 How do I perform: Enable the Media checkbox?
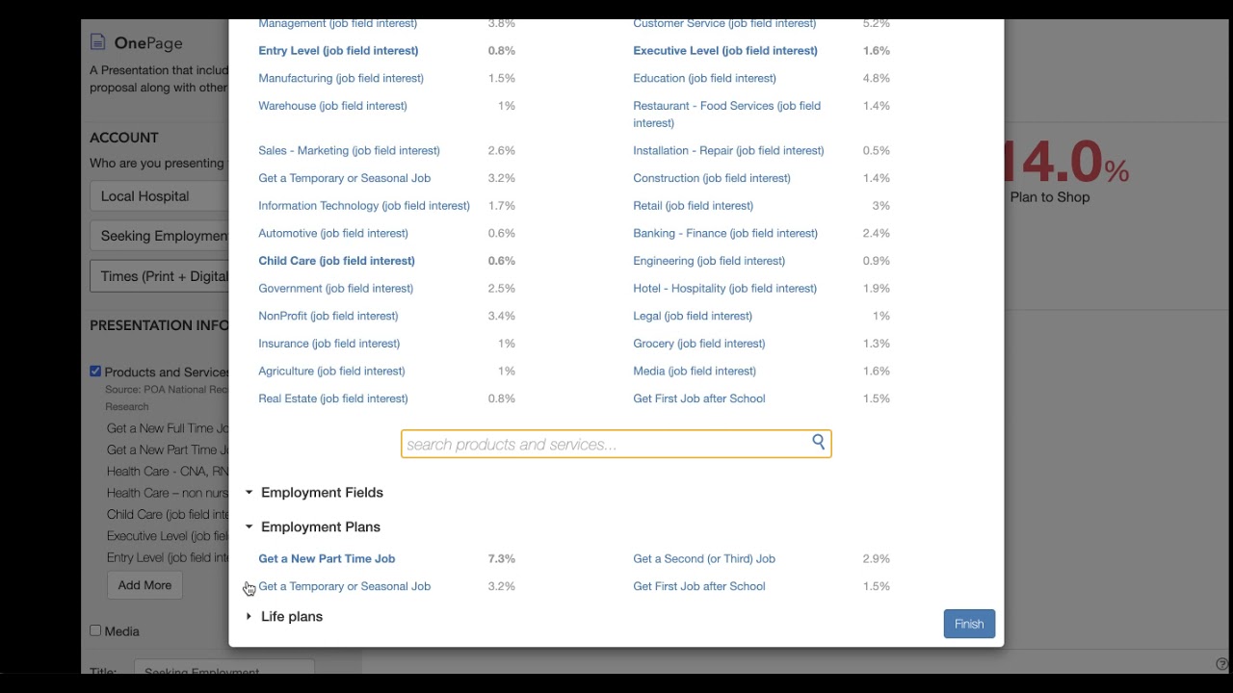click(x=95, y=630)
